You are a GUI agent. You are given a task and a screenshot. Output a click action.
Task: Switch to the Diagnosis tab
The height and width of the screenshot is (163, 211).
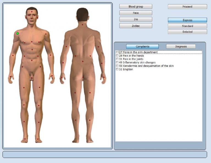(x=181, y=47)
